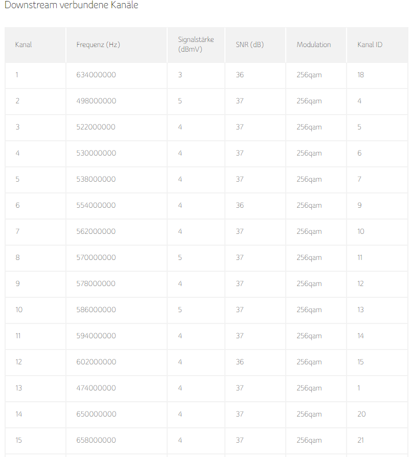The width and height of the screenshot is (412, 457).
Task: Select the frequency value 474000000
Action: click(96, 388)
